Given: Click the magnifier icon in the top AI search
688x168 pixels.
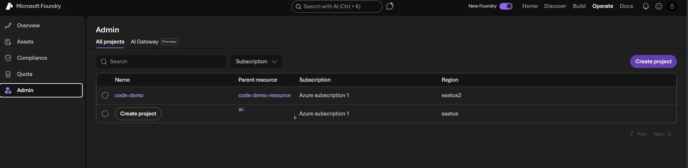Looking at the screenshot, I should (298, 7).
